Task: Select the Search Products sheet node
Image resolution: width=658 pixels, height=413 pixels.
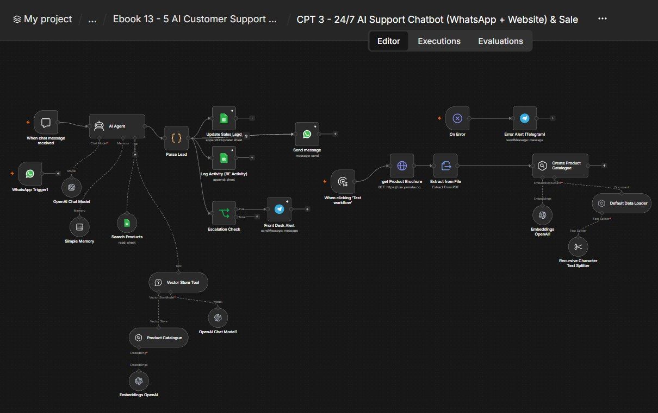Action: [x=127, y=223]
